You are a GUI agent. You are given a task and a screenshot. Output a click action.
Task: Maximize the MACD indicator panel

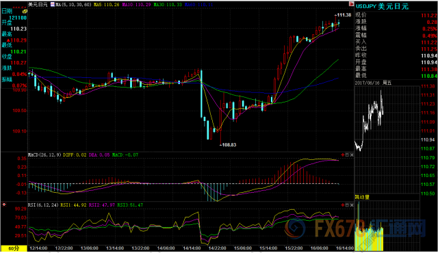coord(347,155)
